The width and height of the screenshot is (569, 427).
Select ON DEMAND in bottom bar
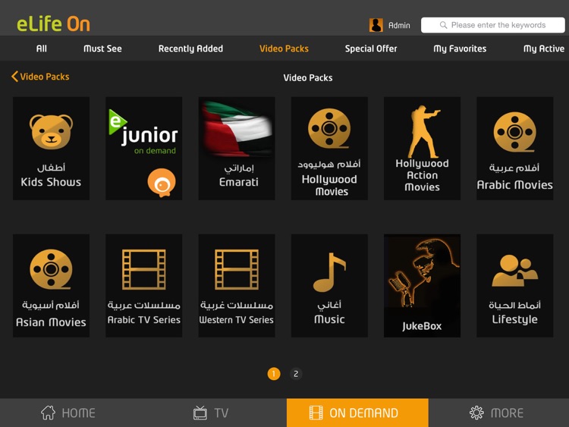pyautogui.click(x=357, y=413)
